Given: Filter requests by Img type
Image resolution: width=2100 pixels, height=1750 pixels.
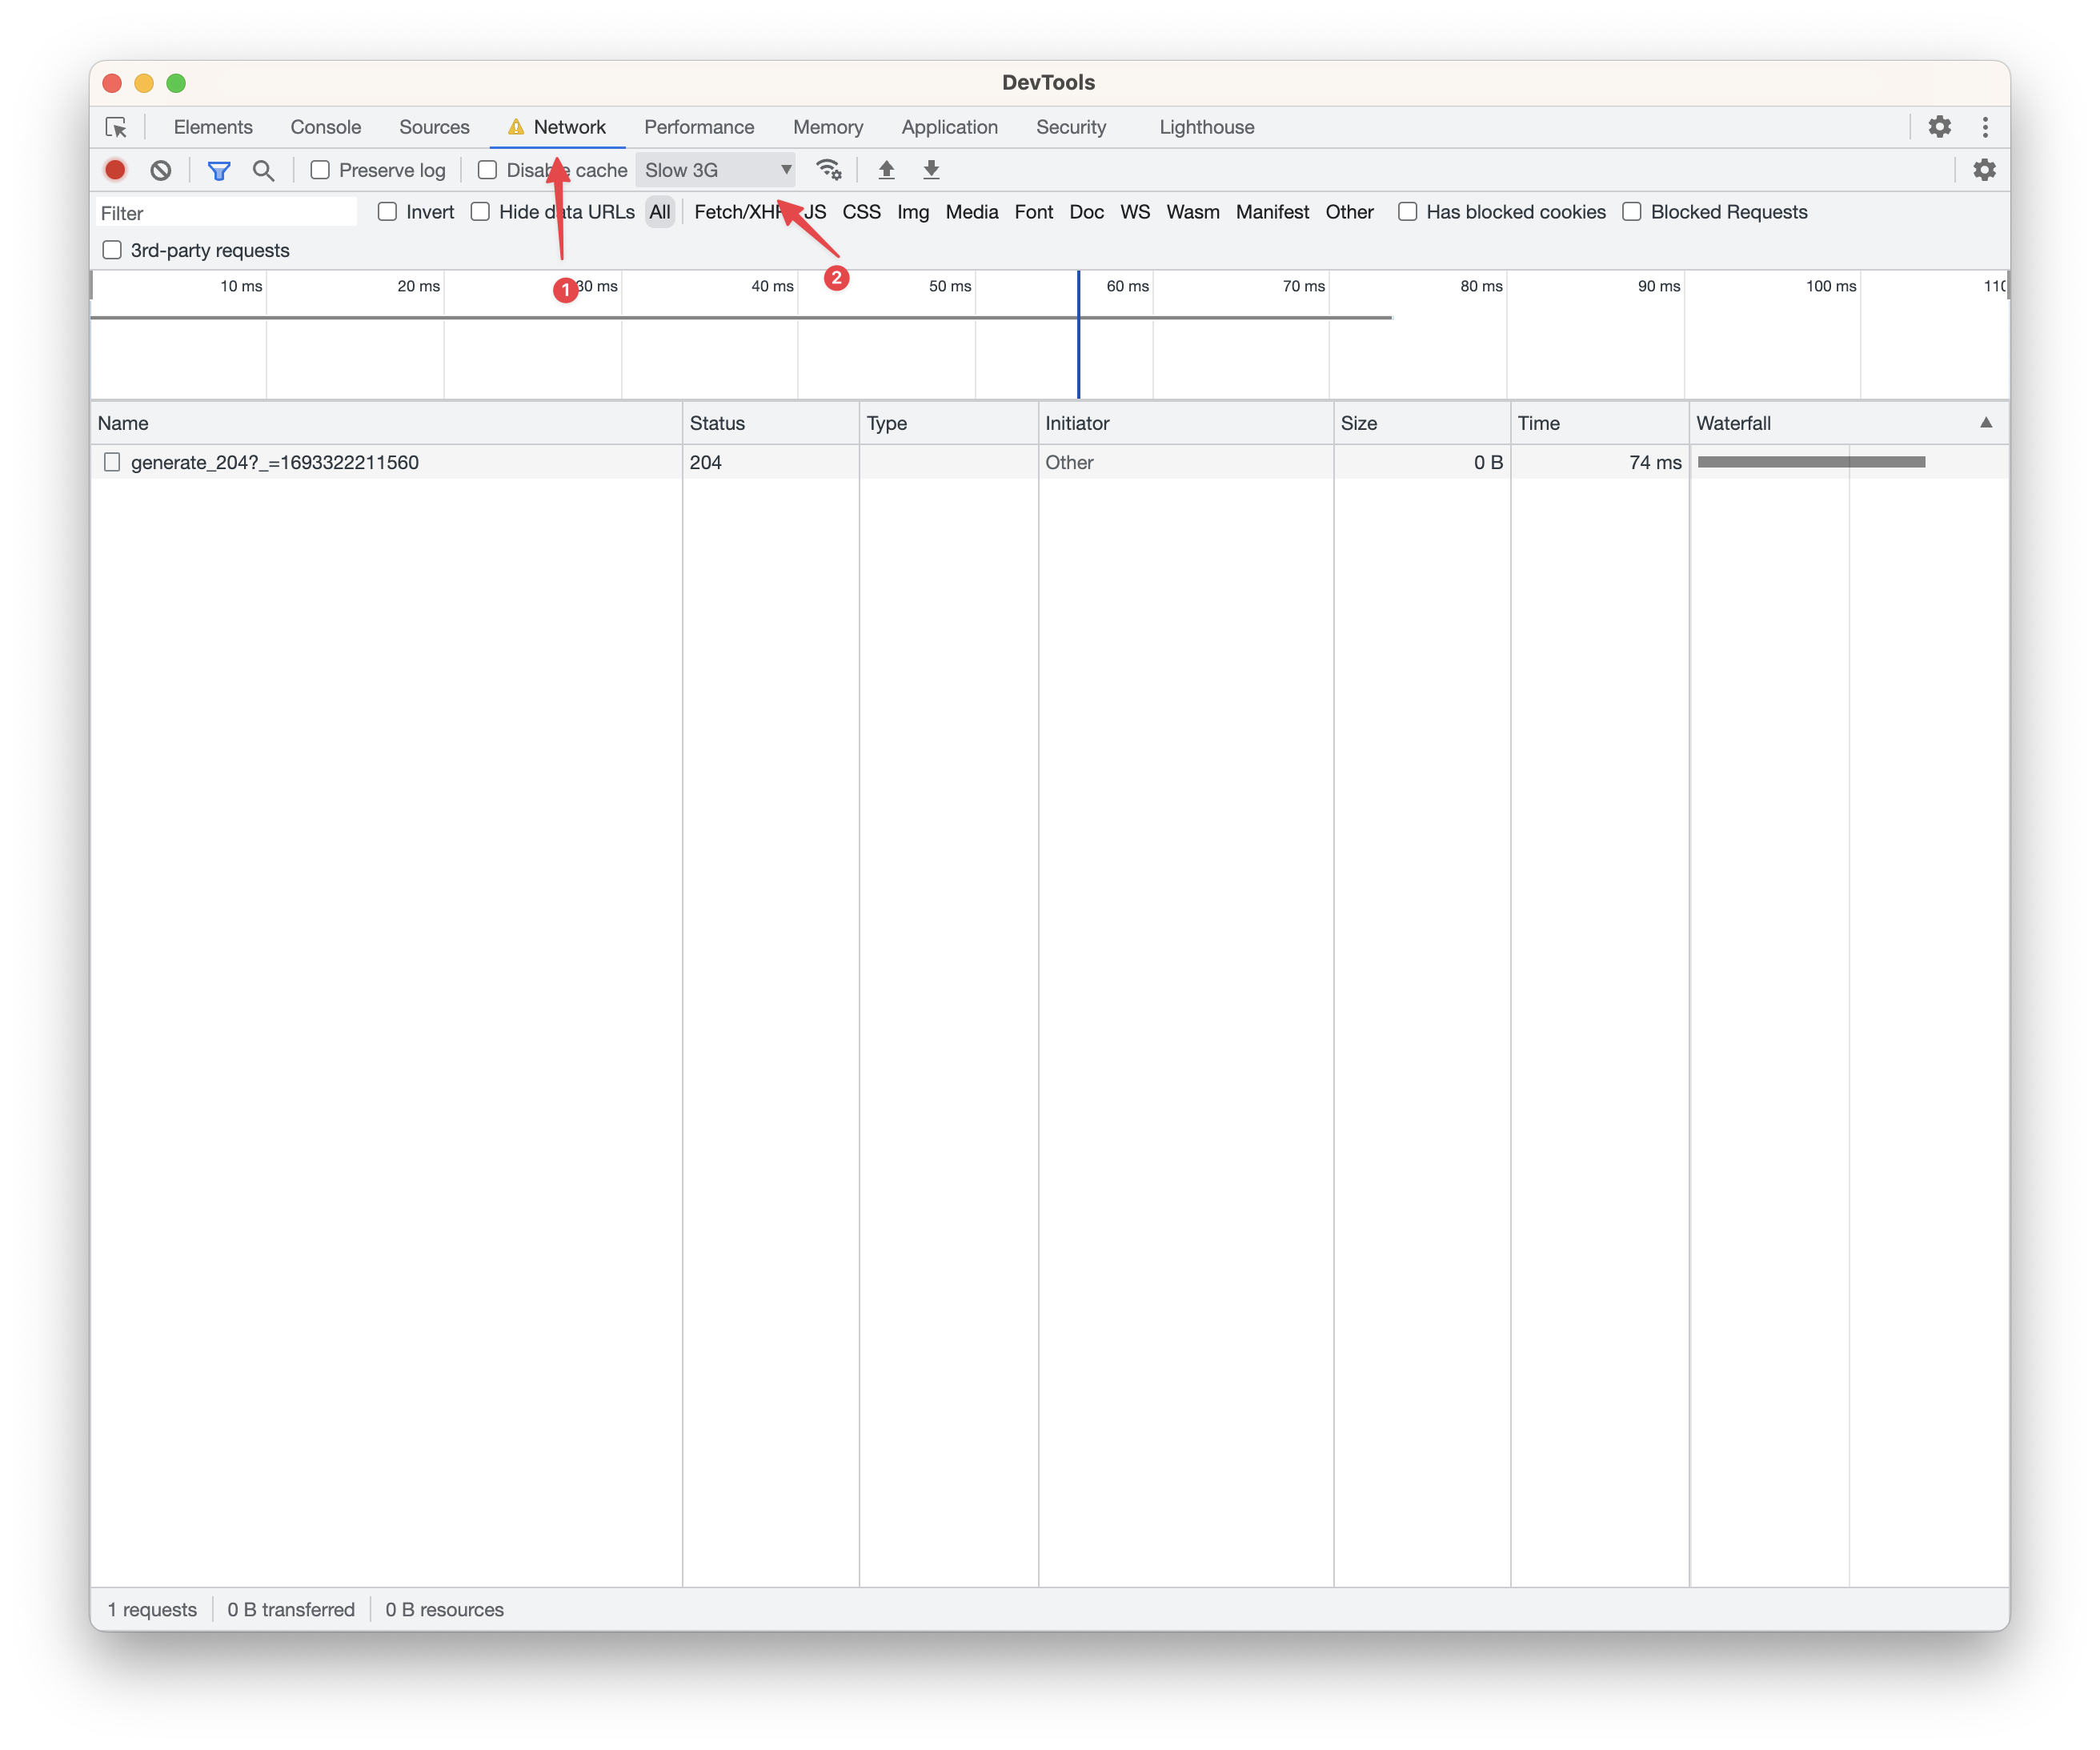Looking at the screenshot, I should (x=912, y=212).
